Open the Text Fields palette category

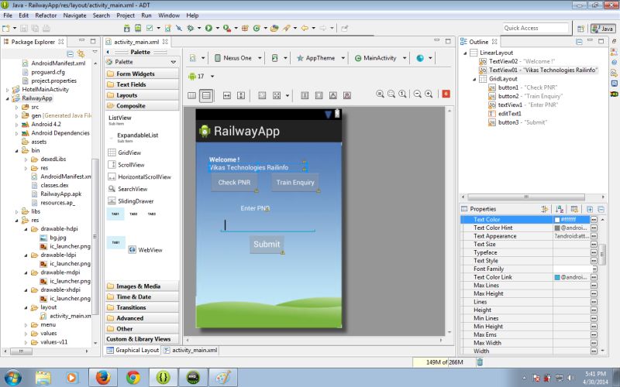point(142,84)
